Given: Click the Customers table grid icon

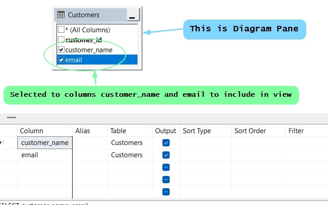Looking at the screenshot, I should [61, 15].
